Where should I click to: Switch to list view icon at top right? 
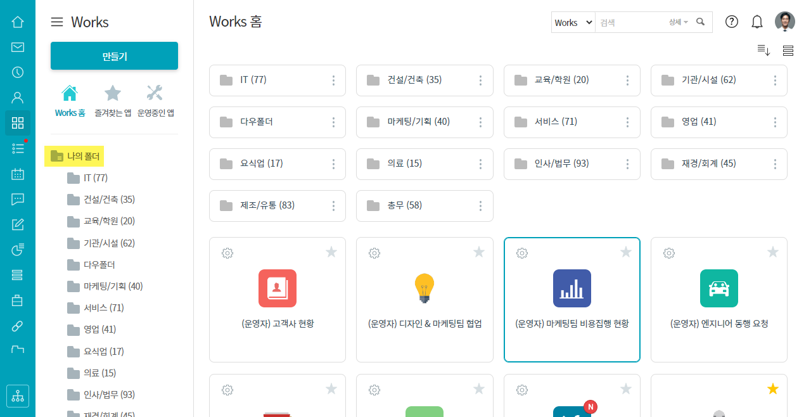788,51
